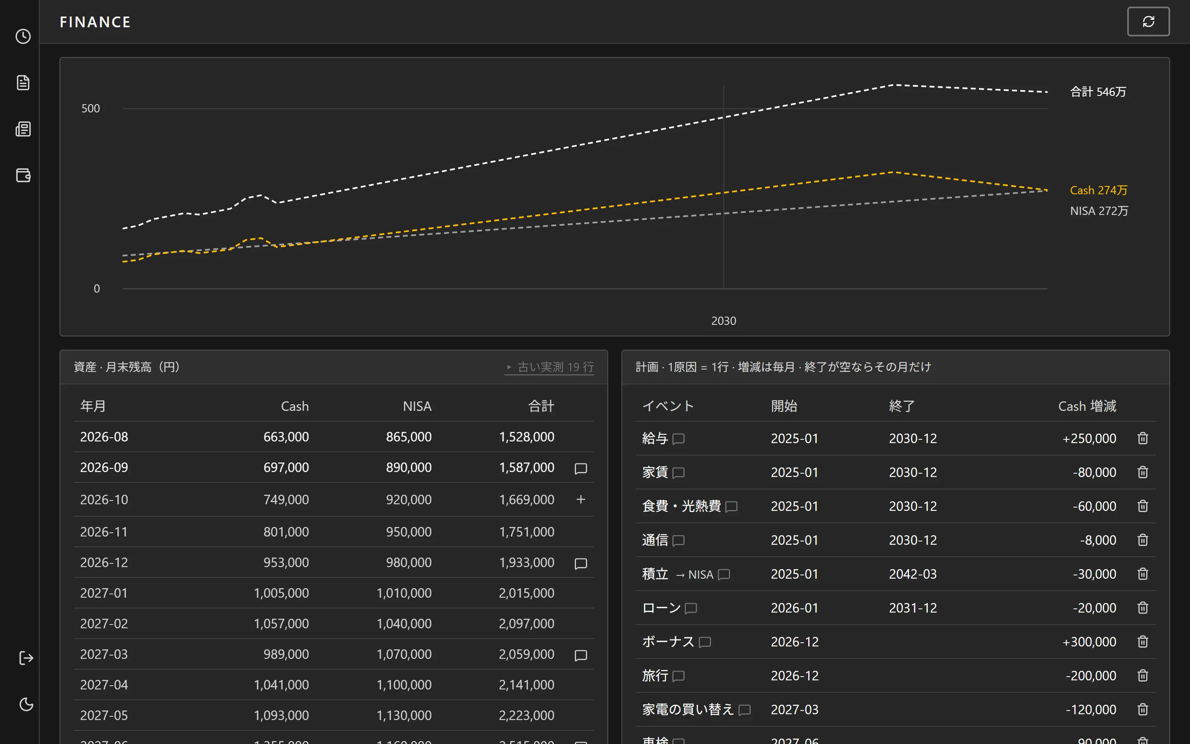The height and width of the screenshot is (744, 1190).
Task: Delete the ローン event with trash icon
Action: (x=1143, y=608)
